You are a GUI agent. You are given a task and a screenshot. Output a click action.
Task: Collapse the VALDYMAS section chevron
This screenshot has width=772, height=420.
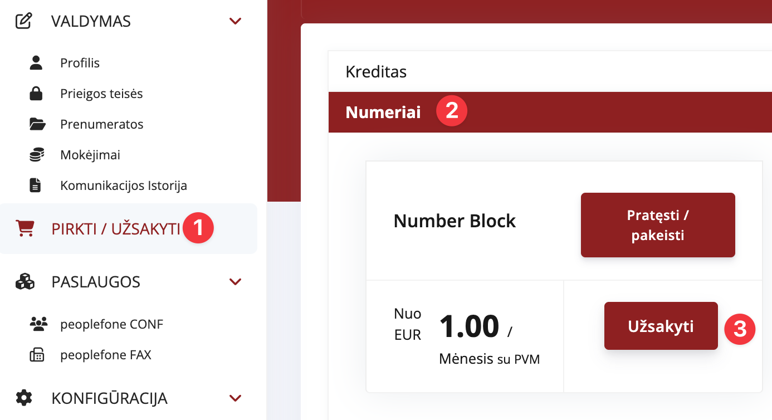(236, 22)
